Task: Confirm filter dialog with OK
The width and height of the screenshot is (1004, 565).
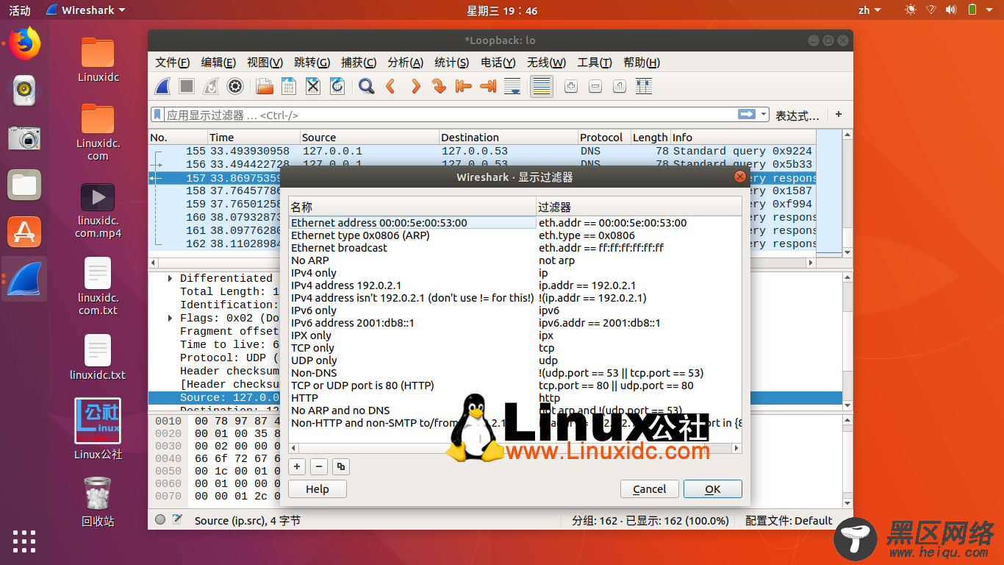Action: (713, 489)
